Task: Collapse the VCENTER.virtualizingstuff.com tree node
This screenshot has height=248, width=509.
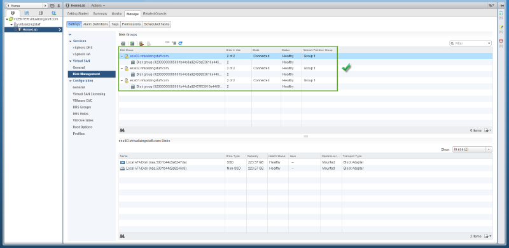Action: pyautogui.click(x=7, y=19)
